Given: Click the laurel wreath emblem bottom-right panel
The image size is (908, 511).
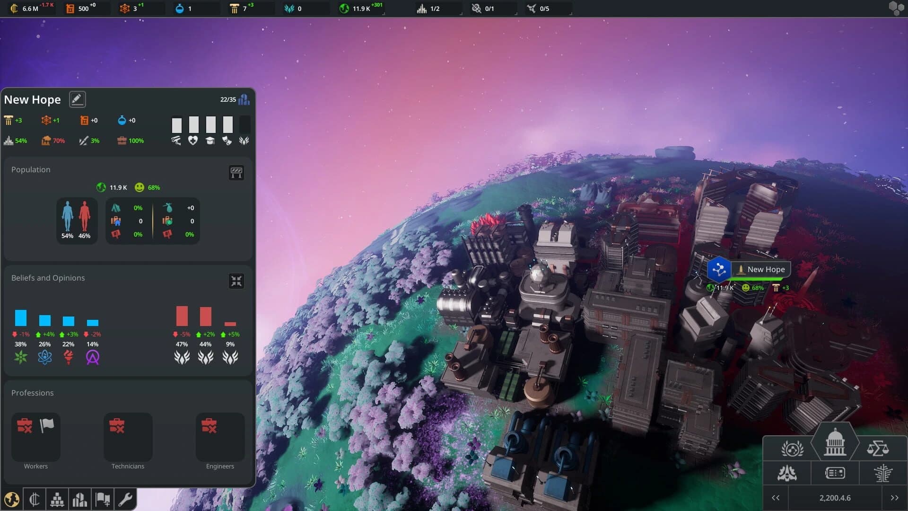Looking at the screenshot, I should click(x=793, y=449).
